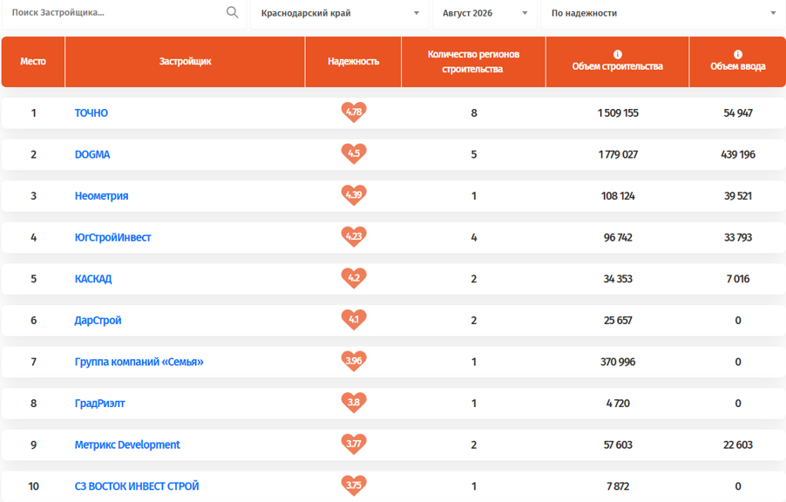Click commissioning volume value 22 603
786x502 pixels.
tap(738, 444)
